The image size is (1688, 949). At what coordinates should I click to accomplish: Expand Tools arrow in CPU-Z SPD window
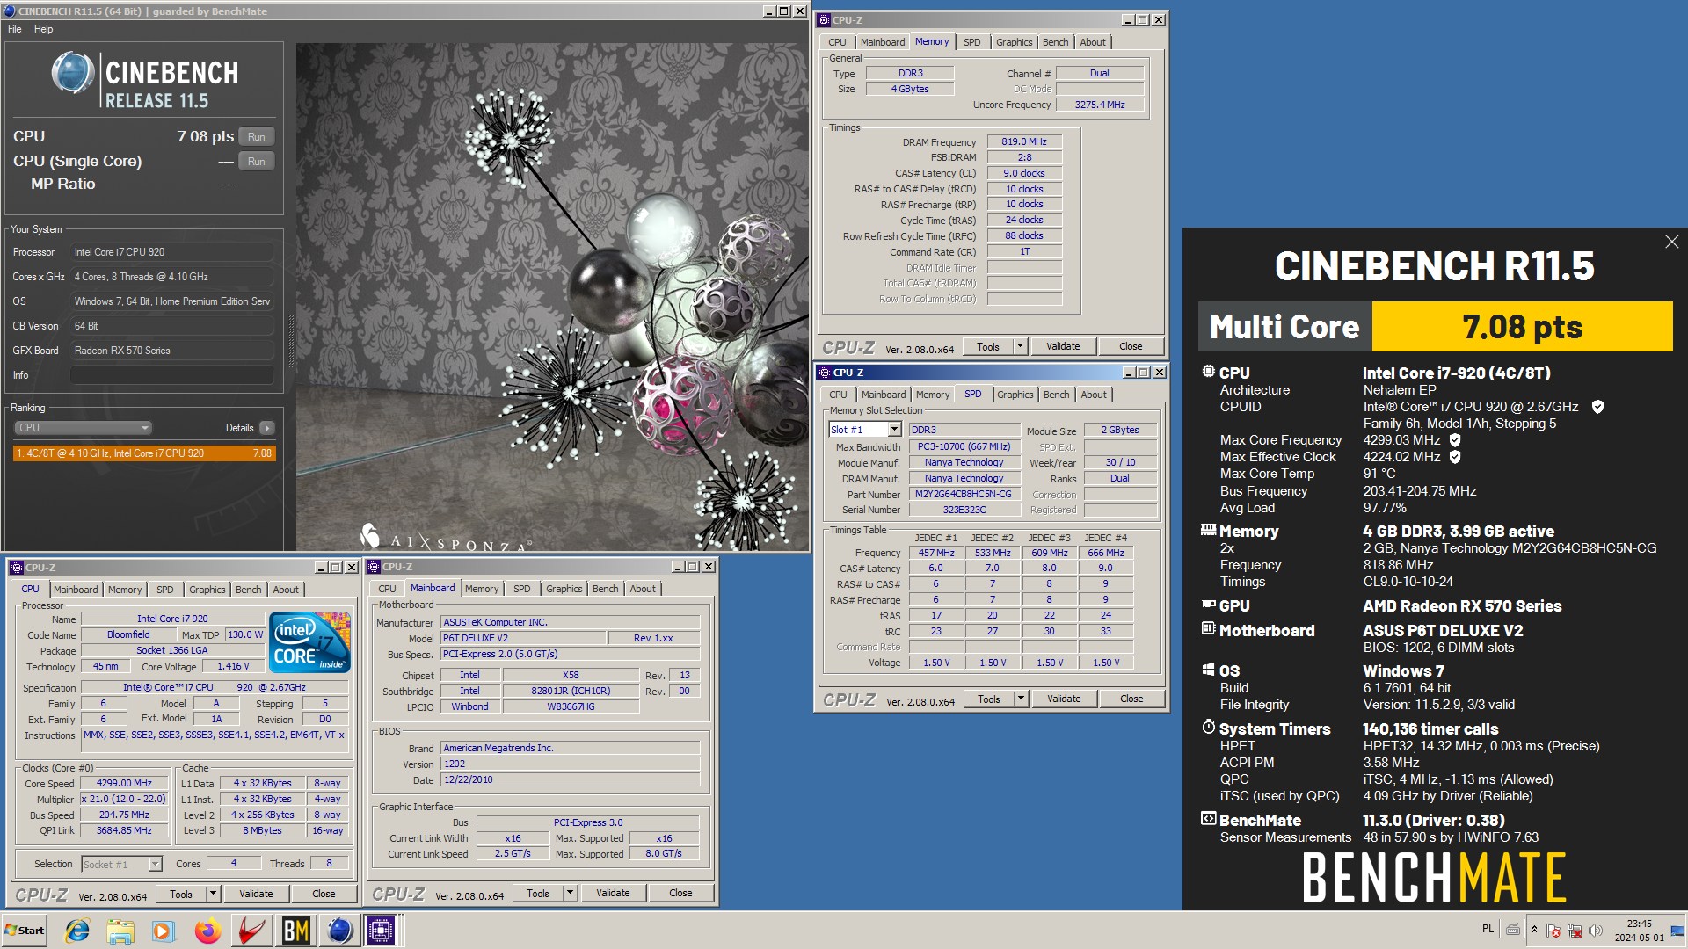tap(1021, 699)
